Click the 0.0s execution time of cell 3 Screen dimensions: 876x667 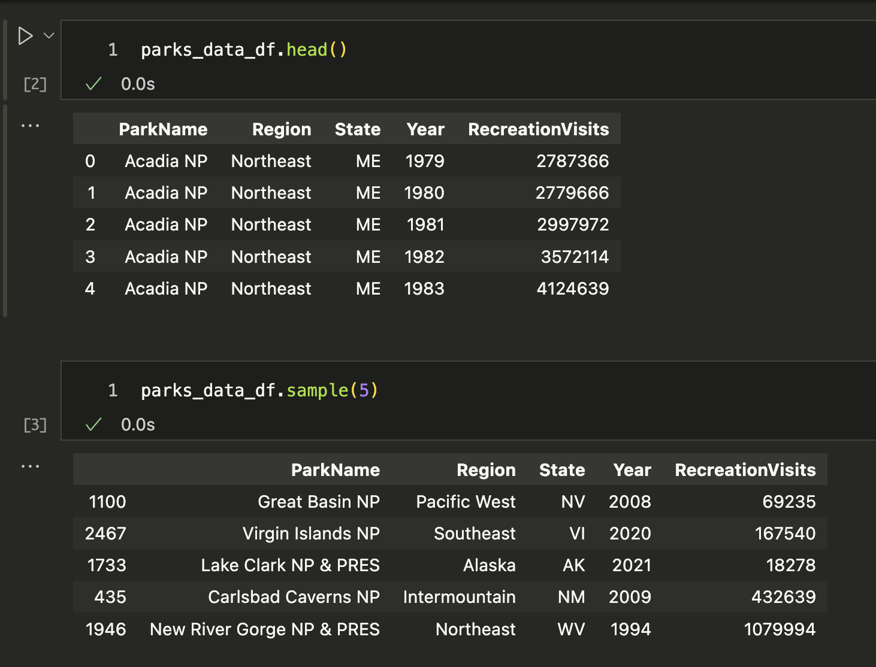coord(138,425)
